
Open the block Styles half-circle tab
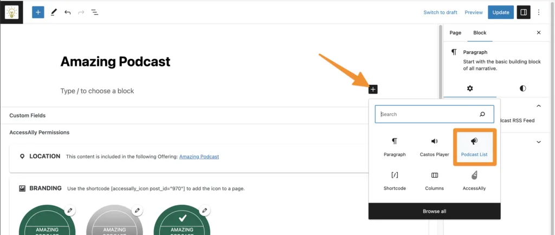pyautogui.click(x=522, y=88)
